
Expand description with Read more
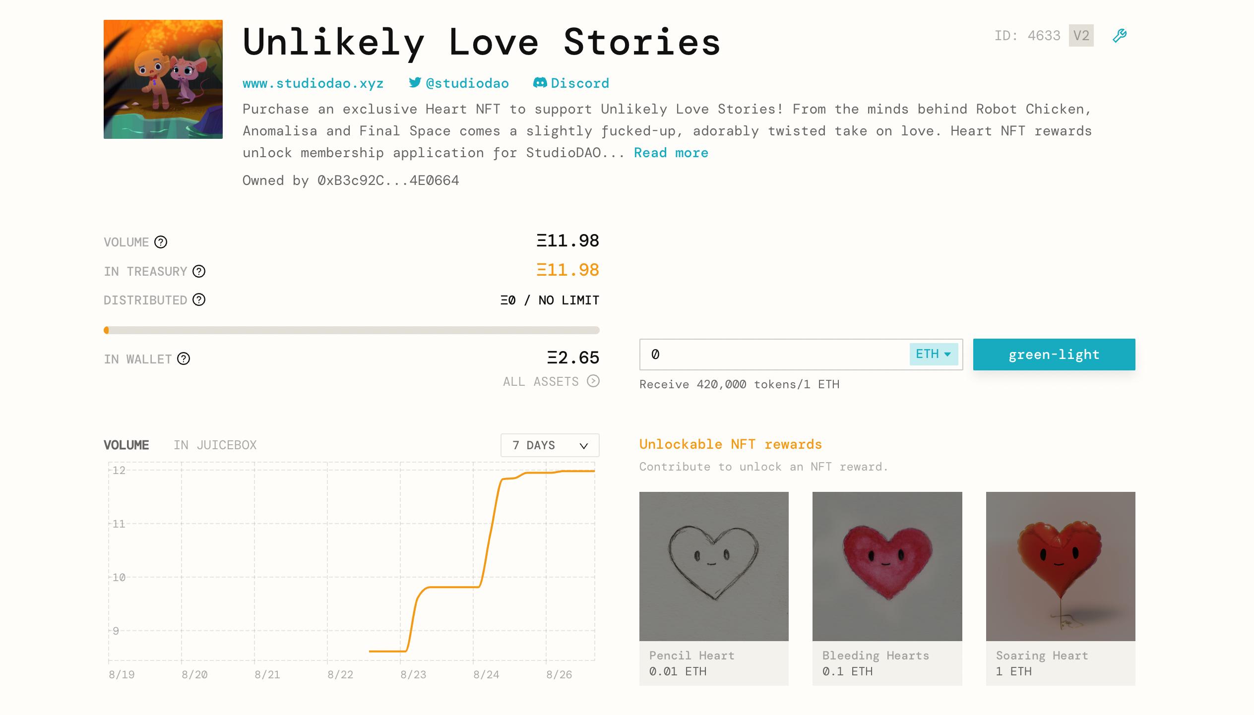coord(671,153)
